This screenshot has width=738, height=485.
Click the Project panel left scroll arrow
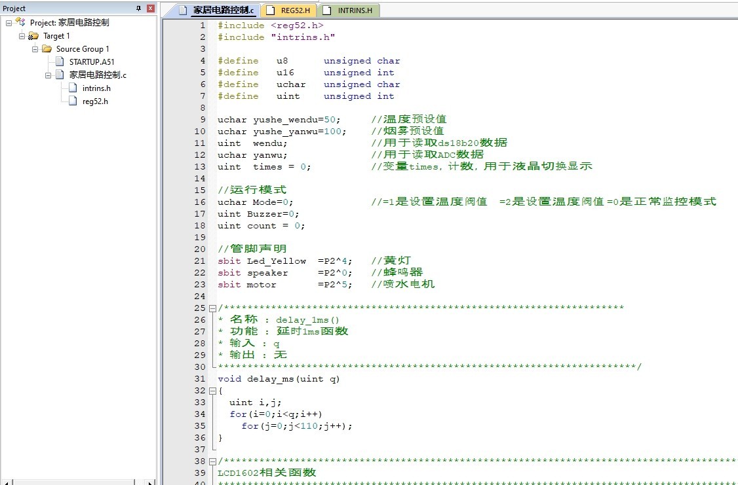pos(6,482)
